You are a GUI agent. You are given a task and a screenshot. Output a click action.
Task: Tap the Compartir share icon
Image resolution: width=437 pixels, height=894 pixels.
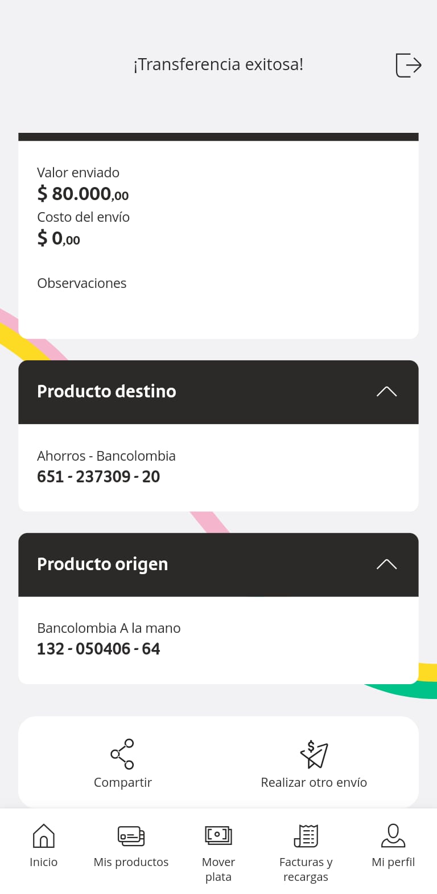122,754
